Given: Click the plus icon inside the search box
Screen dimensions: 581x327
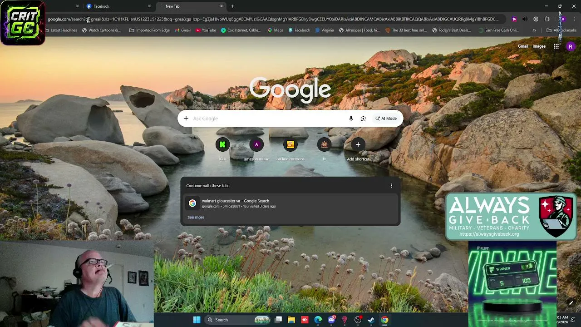Looking at the screenshot, I should (x=186, y=119).
